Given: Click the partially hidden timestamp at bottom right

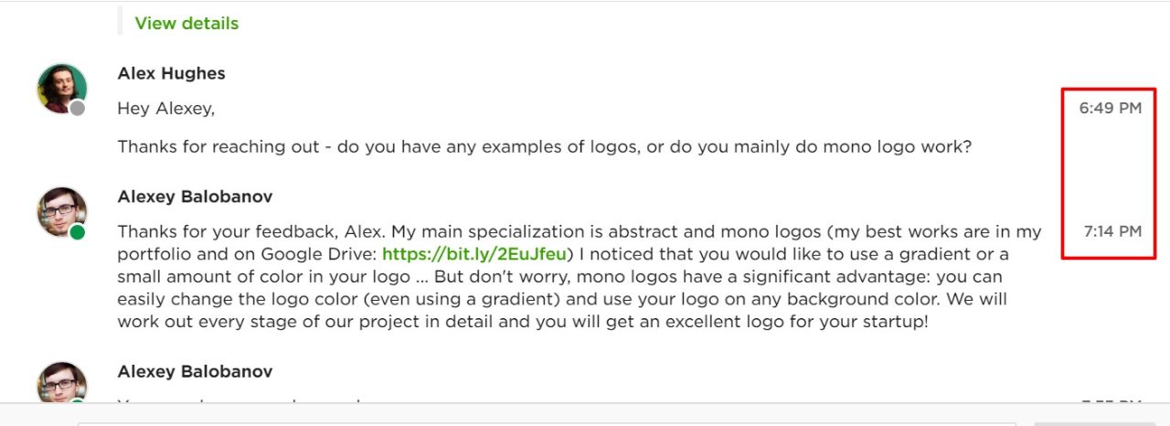Looking at the screenshot, I should tap(1112, 400).
